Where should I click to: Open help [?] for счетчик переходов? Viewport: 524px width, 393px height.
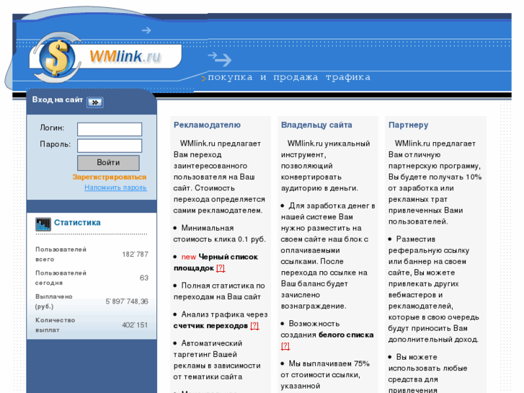coord(254,326)
